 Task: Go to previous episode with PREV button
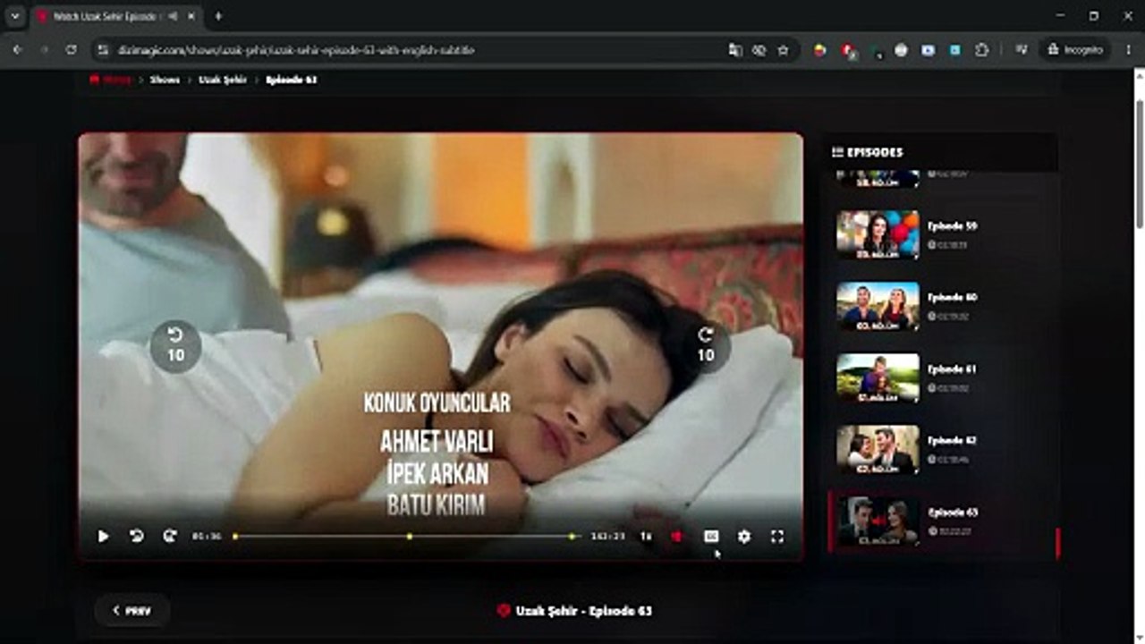[131, 611]
